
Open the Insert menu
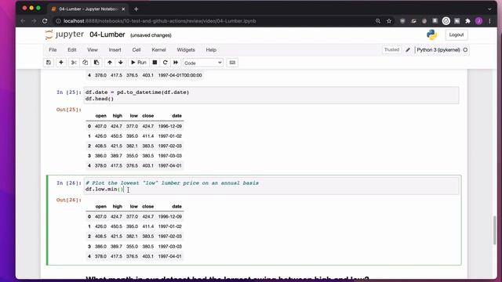[115, 50]
